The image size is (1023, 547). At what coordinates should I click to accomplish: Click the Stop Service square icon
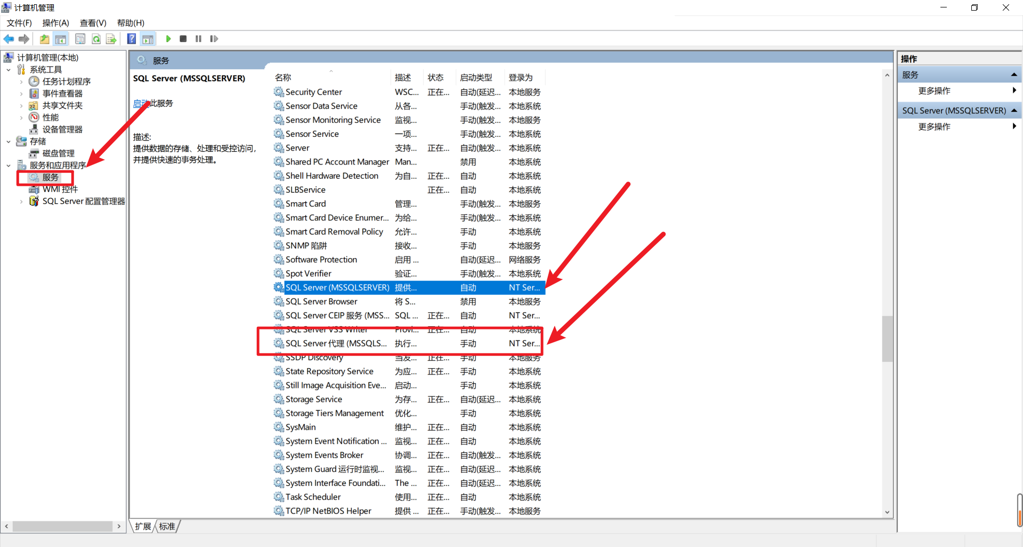click(x=183, y=39)
